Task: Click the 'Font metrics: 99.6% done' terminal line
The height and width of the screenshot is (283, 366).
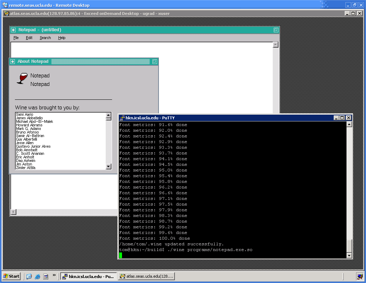Action: pos(153,233)
